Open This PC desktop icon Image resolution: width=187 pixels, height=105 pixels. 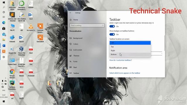[12, 27]
